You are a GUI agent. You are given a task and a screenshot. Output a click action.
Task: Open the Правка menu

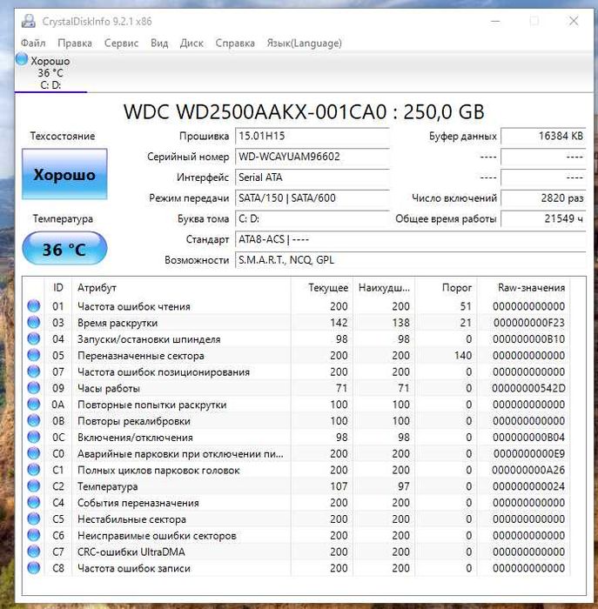coord(75,43)
